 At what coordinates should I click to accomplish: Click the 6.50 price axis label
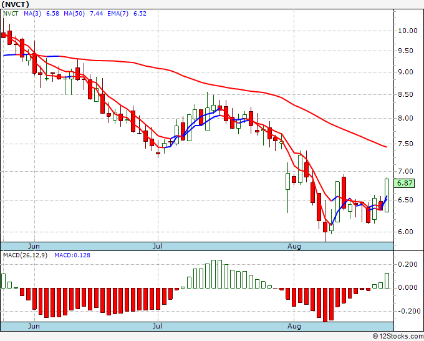coord(406,200)
